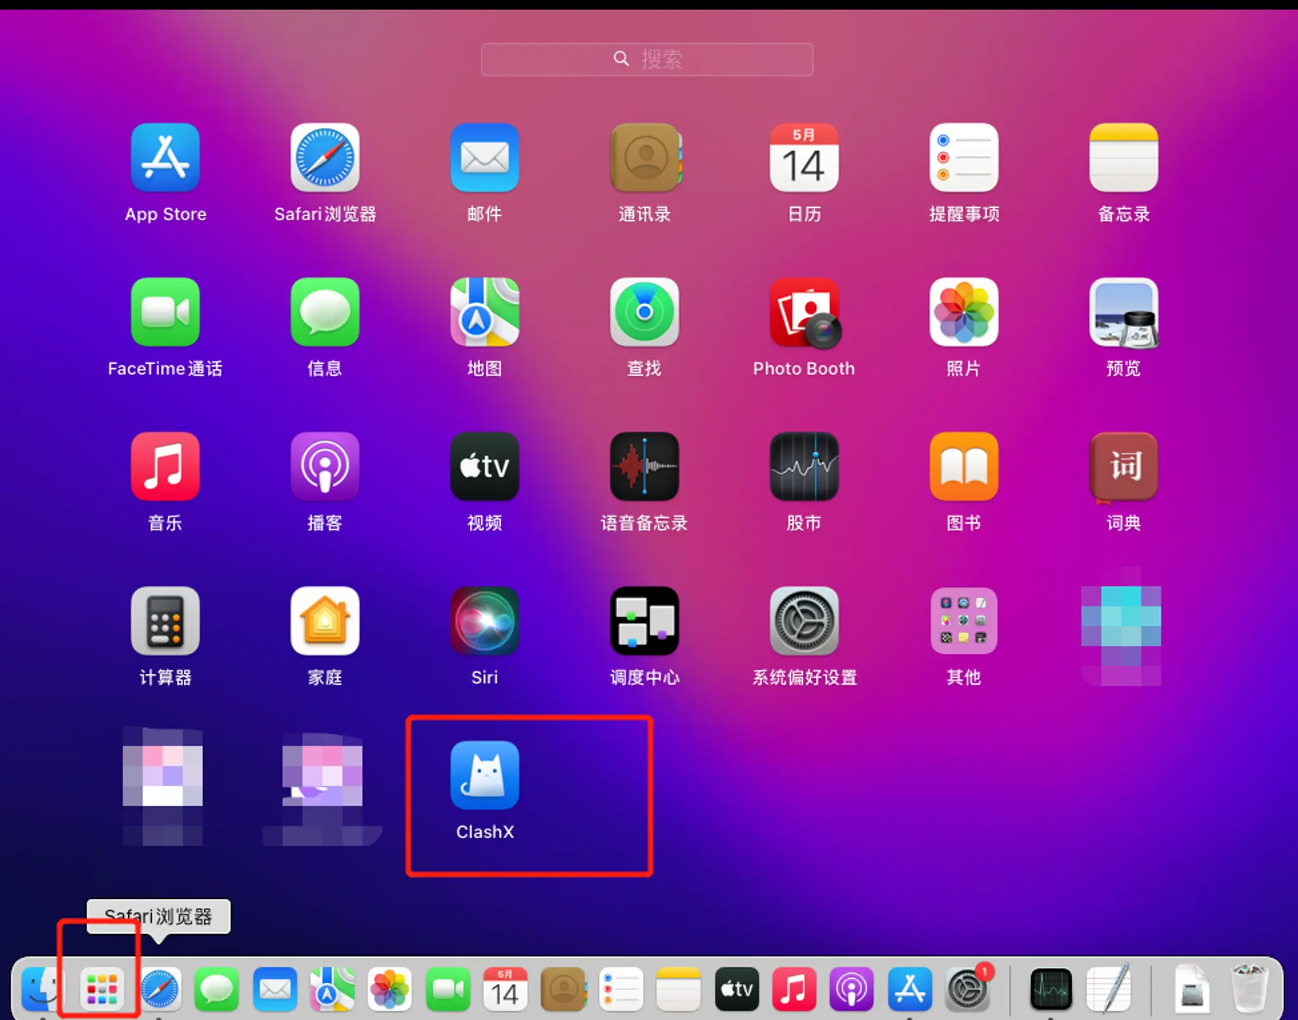
Task: Launch the Home (家庭) app
Action: click(x=325, y=621)
